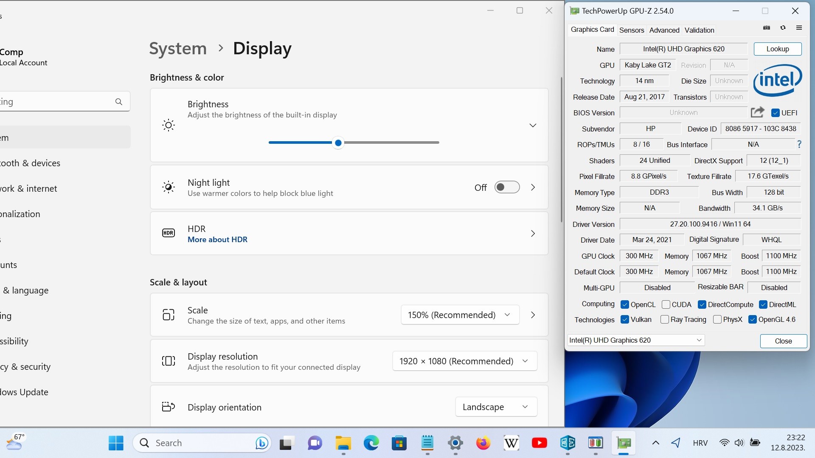Open the Settings gear on taskbar
Viewport: 815px width, 458px height.
pos(455,443)
